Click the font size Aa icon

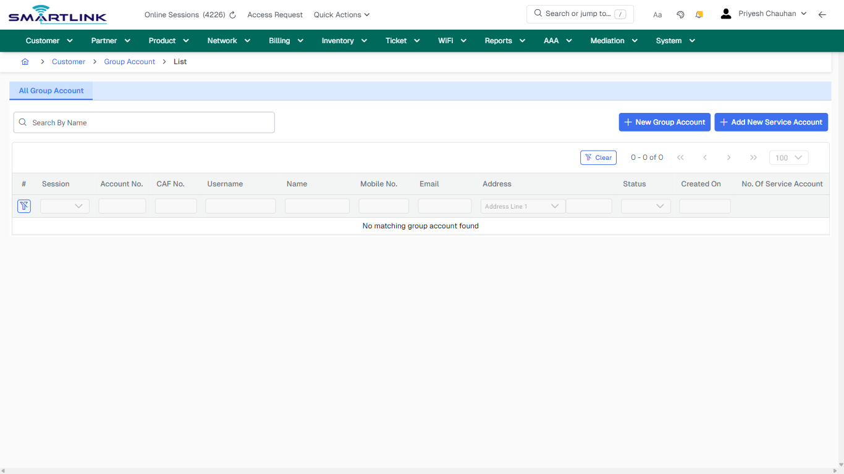point(657,14)
